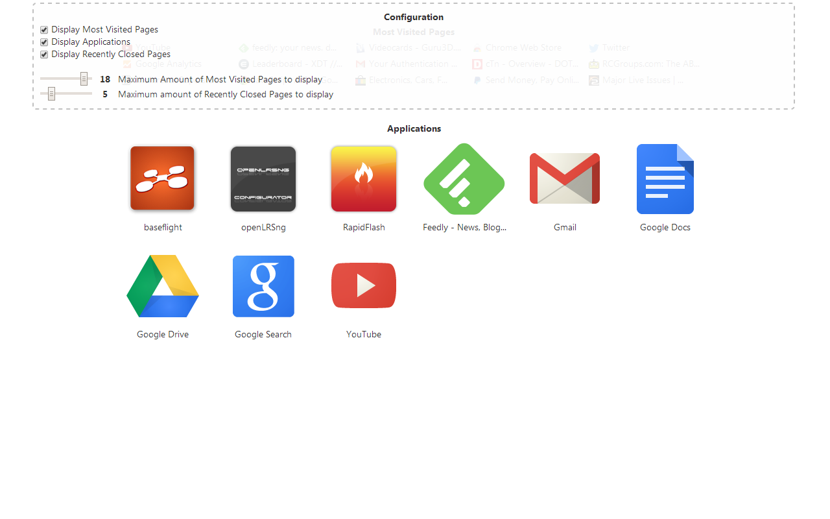This screenshot has height=519, width=830.
Task: Open the Google Docs app
Action: pos(665,179)
